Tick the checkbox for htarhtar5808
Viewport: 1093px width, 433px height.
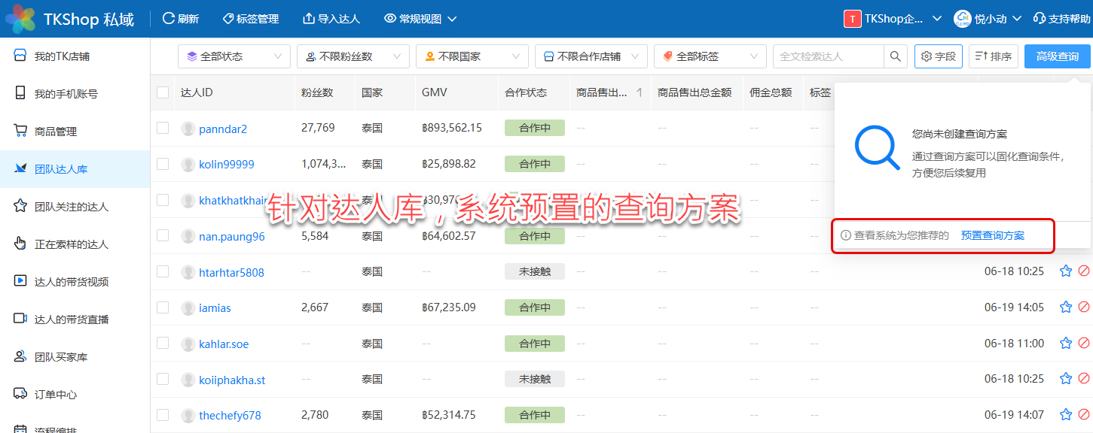(163, 271)
